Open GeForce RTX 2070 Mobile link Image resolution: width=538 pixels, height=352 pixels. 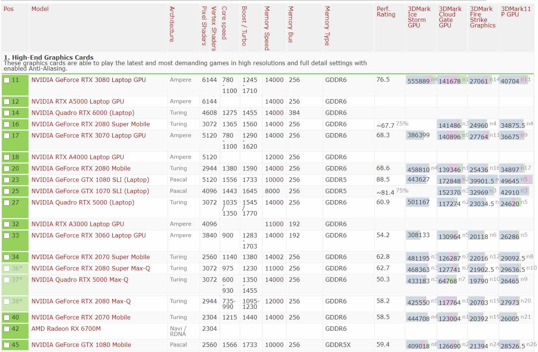(81, 317)
